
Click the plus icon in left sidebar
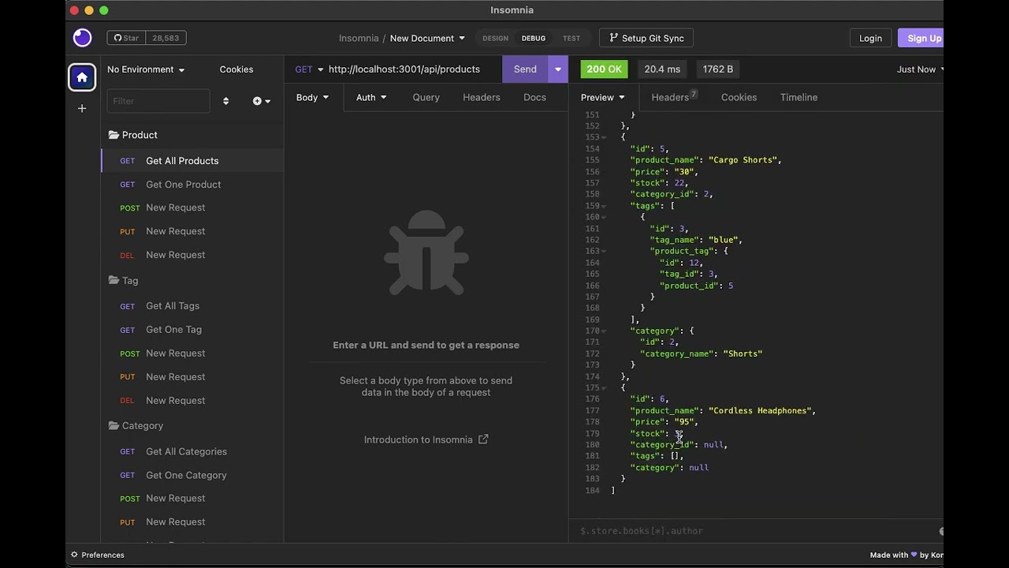pos(82,108)
